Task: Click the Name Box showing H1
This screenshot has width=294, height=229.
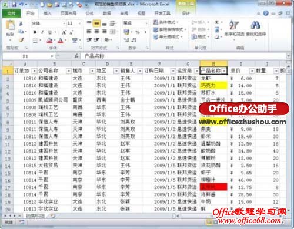Action: click(28, 56)
